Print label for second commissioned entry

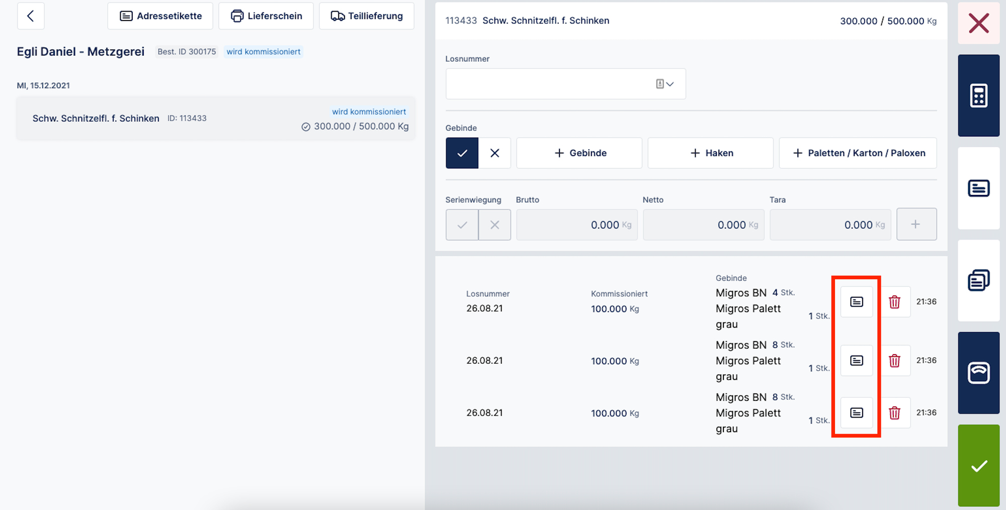tap(857, 361)
